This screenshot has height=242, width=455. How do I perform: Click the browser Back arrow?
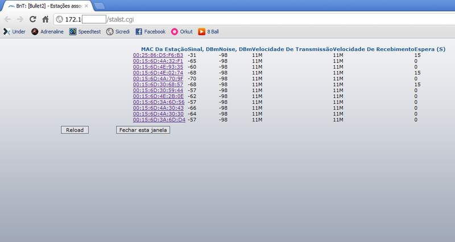[7, 19]
